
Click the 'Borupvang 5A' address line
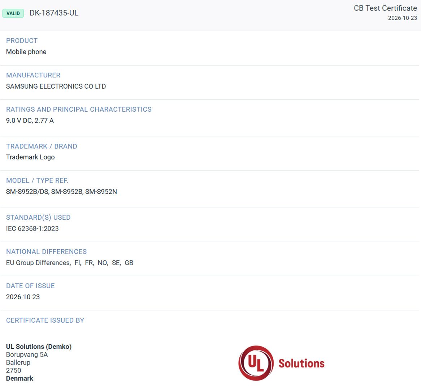27,354
